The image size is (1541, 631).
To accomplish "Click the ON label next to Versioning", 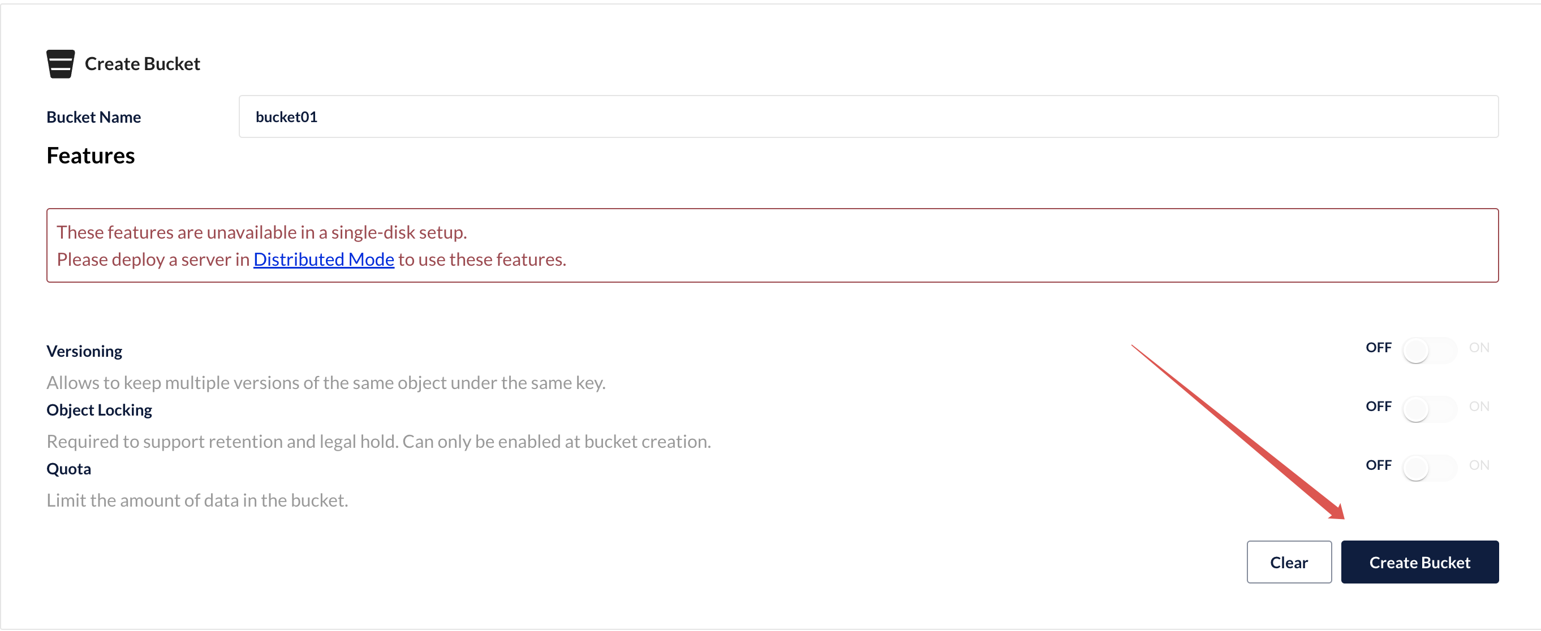I will (1478, 348).
